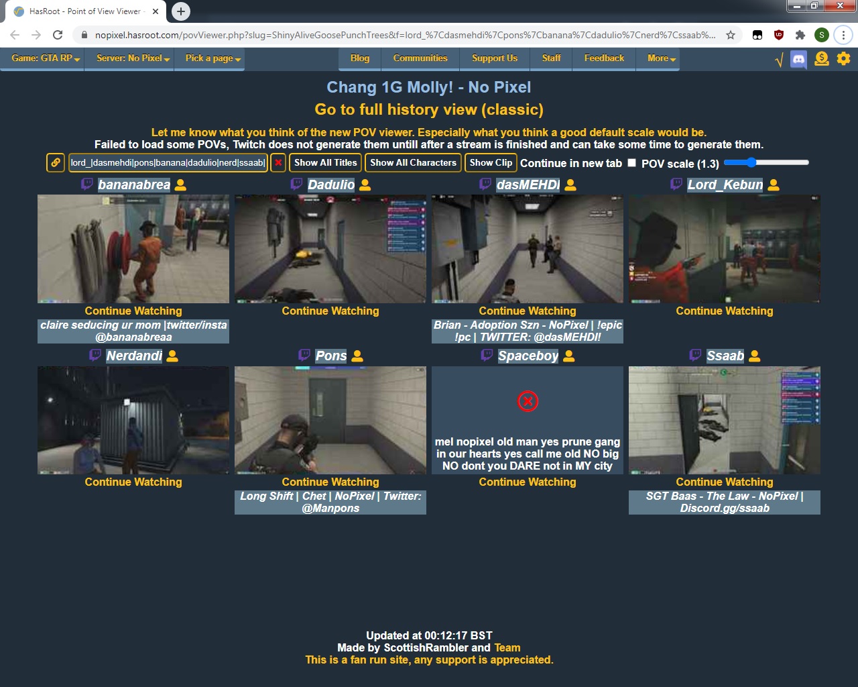858x687 pixels.
Task: Open the Discord icon in the site navbar
Action: point(798,59)
